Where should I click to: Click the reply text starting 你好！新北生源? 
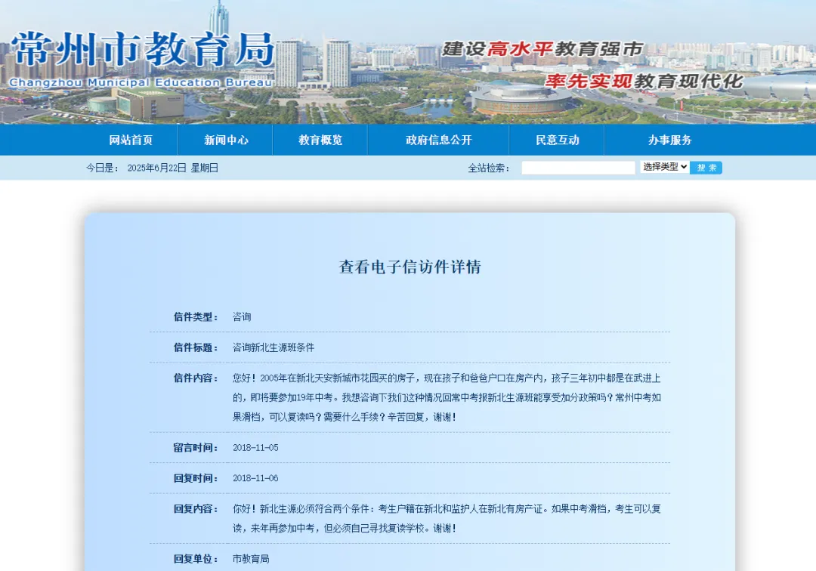tap(447, 518)
